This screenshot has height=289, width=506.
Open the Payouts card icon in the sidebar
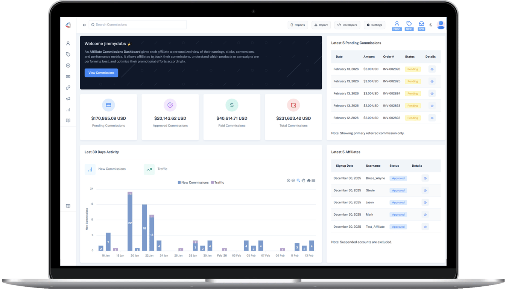point(68,76)
